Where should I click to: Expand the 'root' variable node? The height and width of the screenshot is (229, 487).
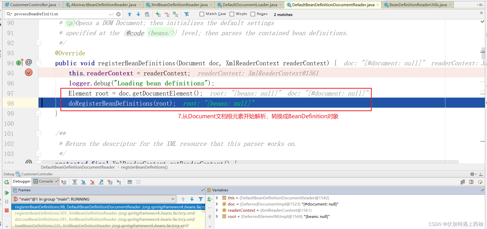click(217, 216)
